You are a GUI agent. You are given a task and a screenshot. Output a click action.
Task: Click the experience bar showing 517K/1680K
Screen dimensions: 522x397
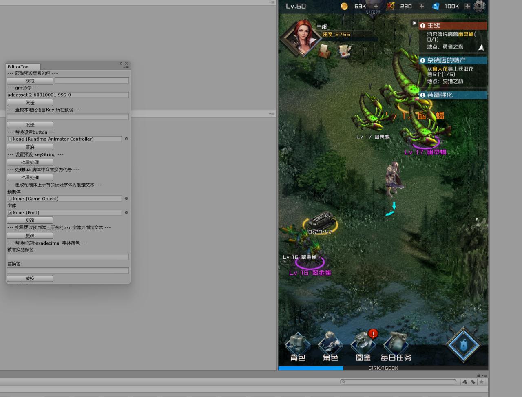[x=383, y=368]
